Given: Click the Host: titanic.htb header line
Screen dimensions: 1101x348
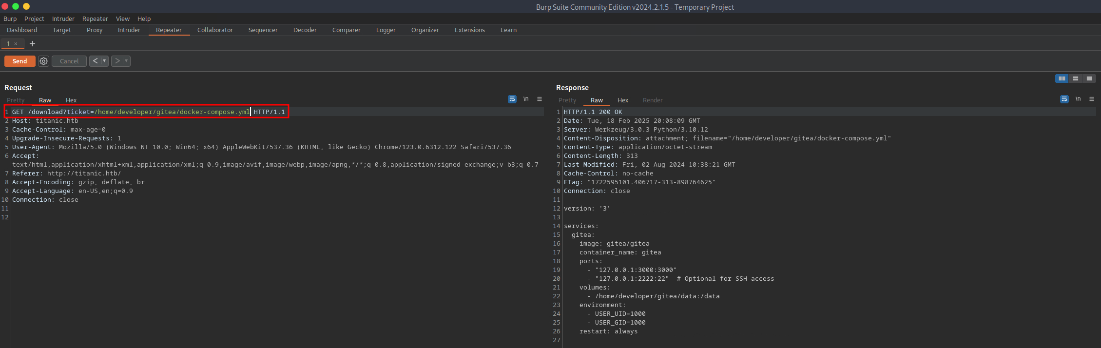Looking at the screenshot, I should point(45,120).
